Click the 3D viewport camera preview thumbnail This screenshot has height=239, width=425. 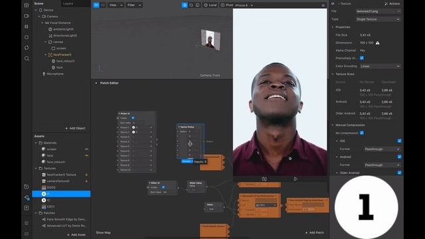point(211,40)
